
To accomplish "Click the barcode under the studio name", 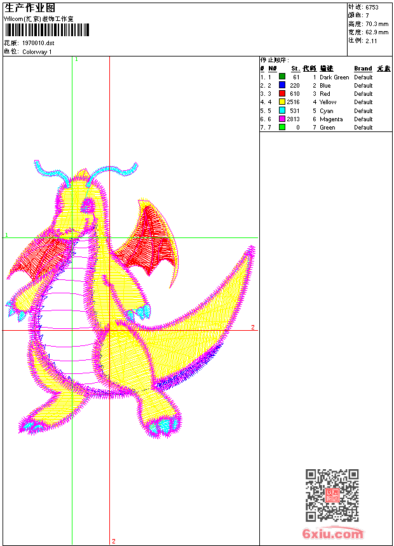I will point(48,30).
